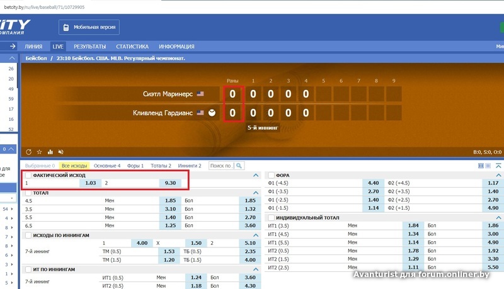This screenshot has height=289, width=504.
Task: Click the Сиэтл Маринерс team name
Action: click(x=168, y=94)
